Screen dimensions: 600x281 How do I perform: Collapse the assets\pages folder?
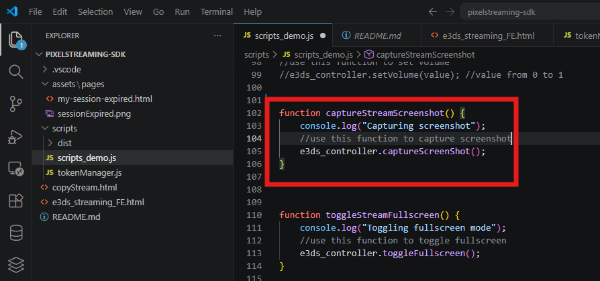click(x=132, y=84)
